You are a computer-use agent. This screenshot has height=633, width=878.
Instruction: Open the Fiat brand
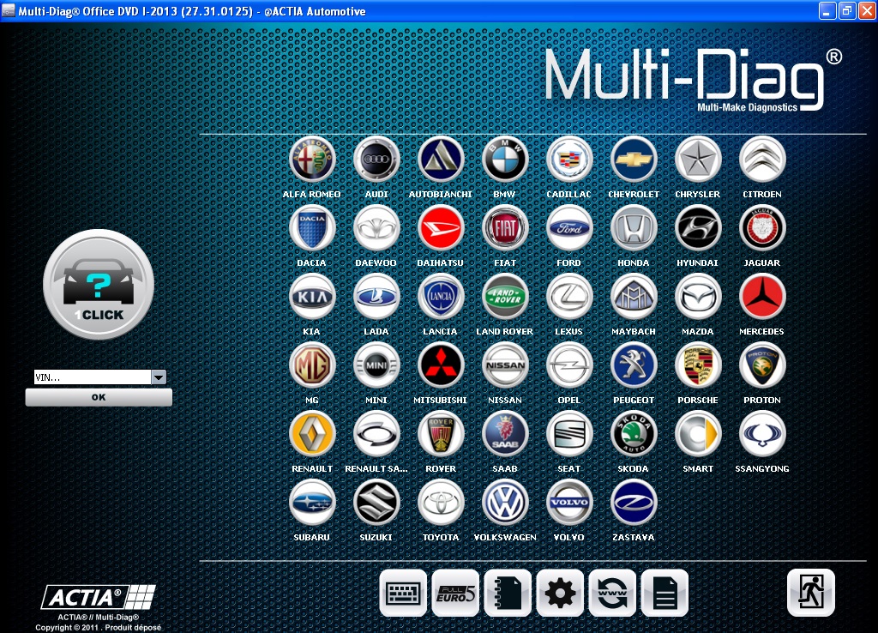(505, 228)
